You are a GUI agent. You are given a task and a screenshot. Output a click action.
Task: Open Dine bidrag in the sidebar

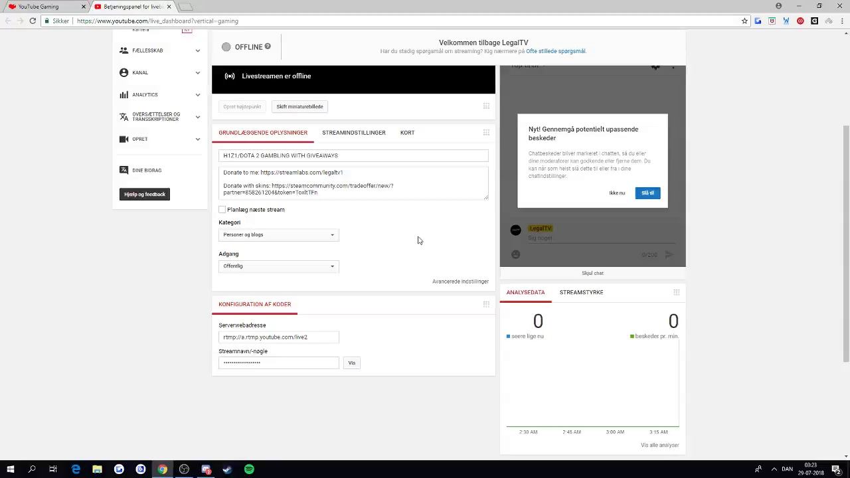click(x=147, y=171)
